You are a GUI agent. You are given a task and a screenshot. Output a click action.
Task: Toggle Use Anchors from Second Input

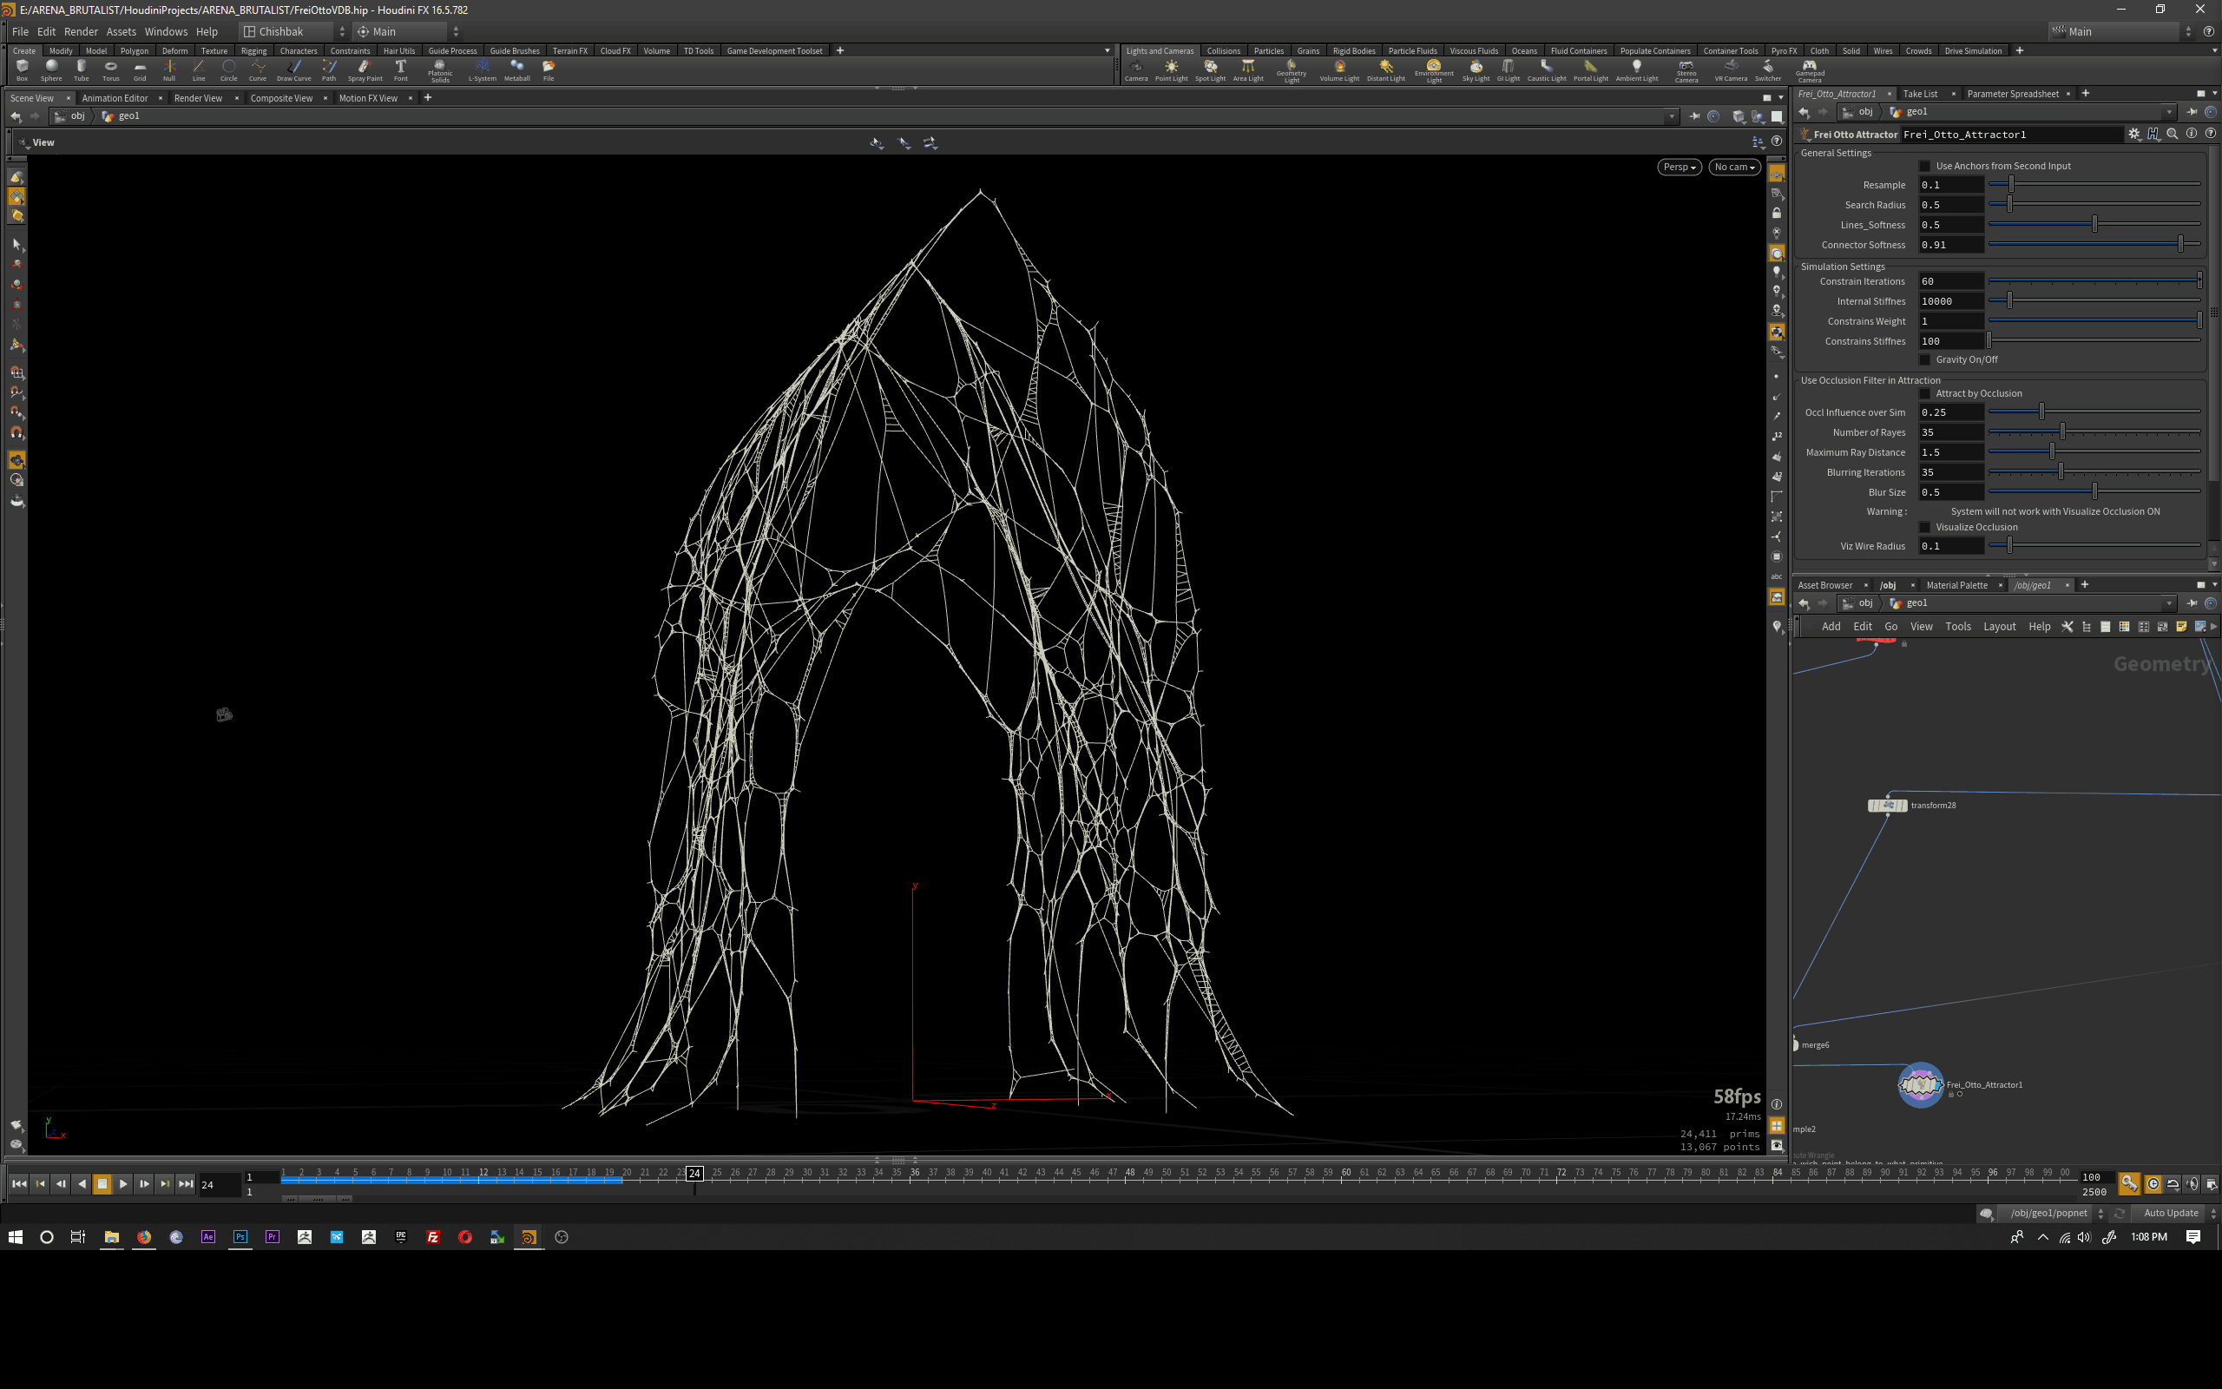coord(1924,167)
